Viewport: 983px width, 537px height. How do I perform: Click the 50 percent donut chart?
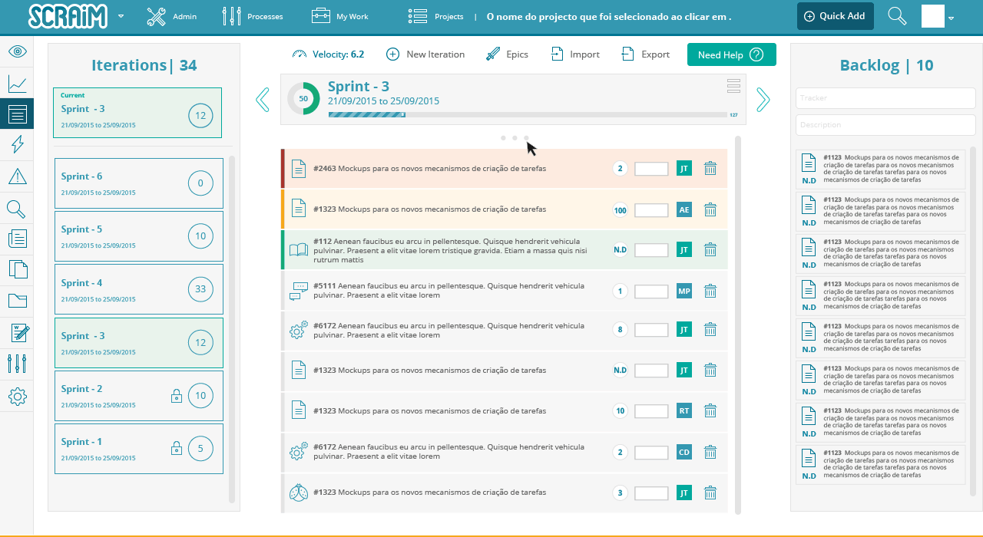pyautogui.click(x=303, y=99)
